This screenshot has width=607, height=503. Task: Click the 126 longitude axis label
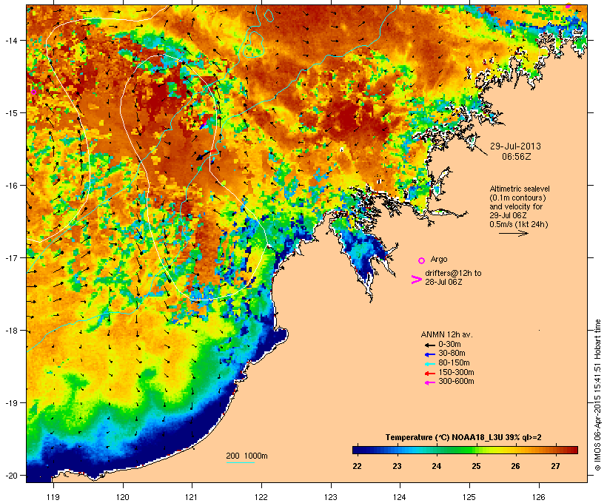pos(538,497)
